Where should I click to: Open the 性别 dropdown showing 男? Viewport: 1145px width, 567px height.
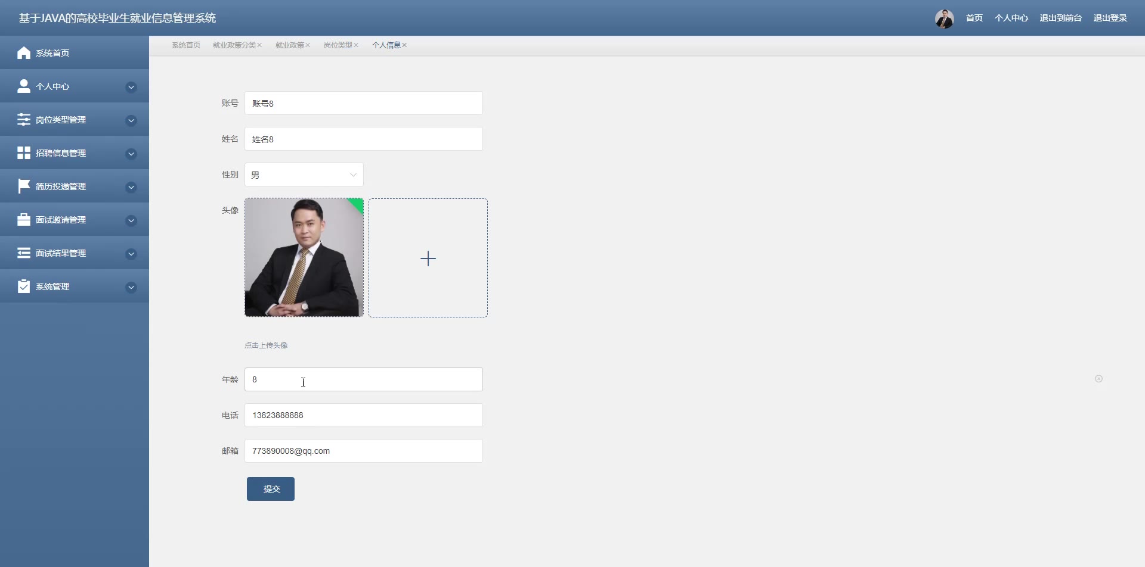pyautogui.click(x=304, y=175)
